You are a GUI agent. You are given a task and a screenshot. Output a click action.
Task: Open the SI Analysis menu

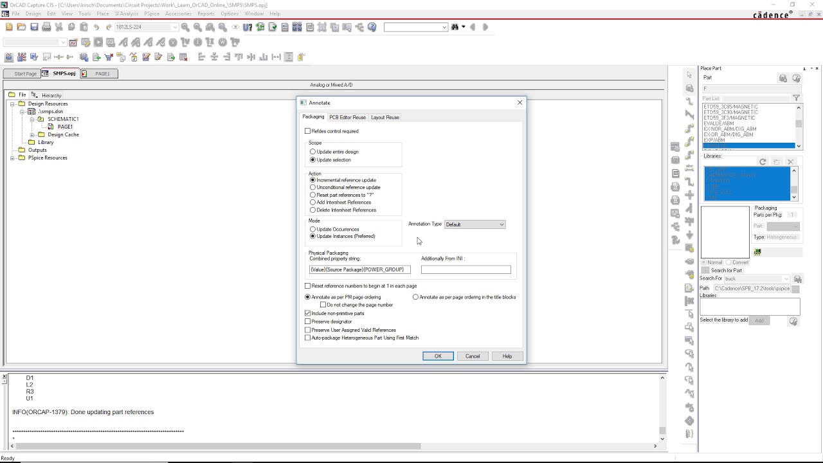click(127, 14)
